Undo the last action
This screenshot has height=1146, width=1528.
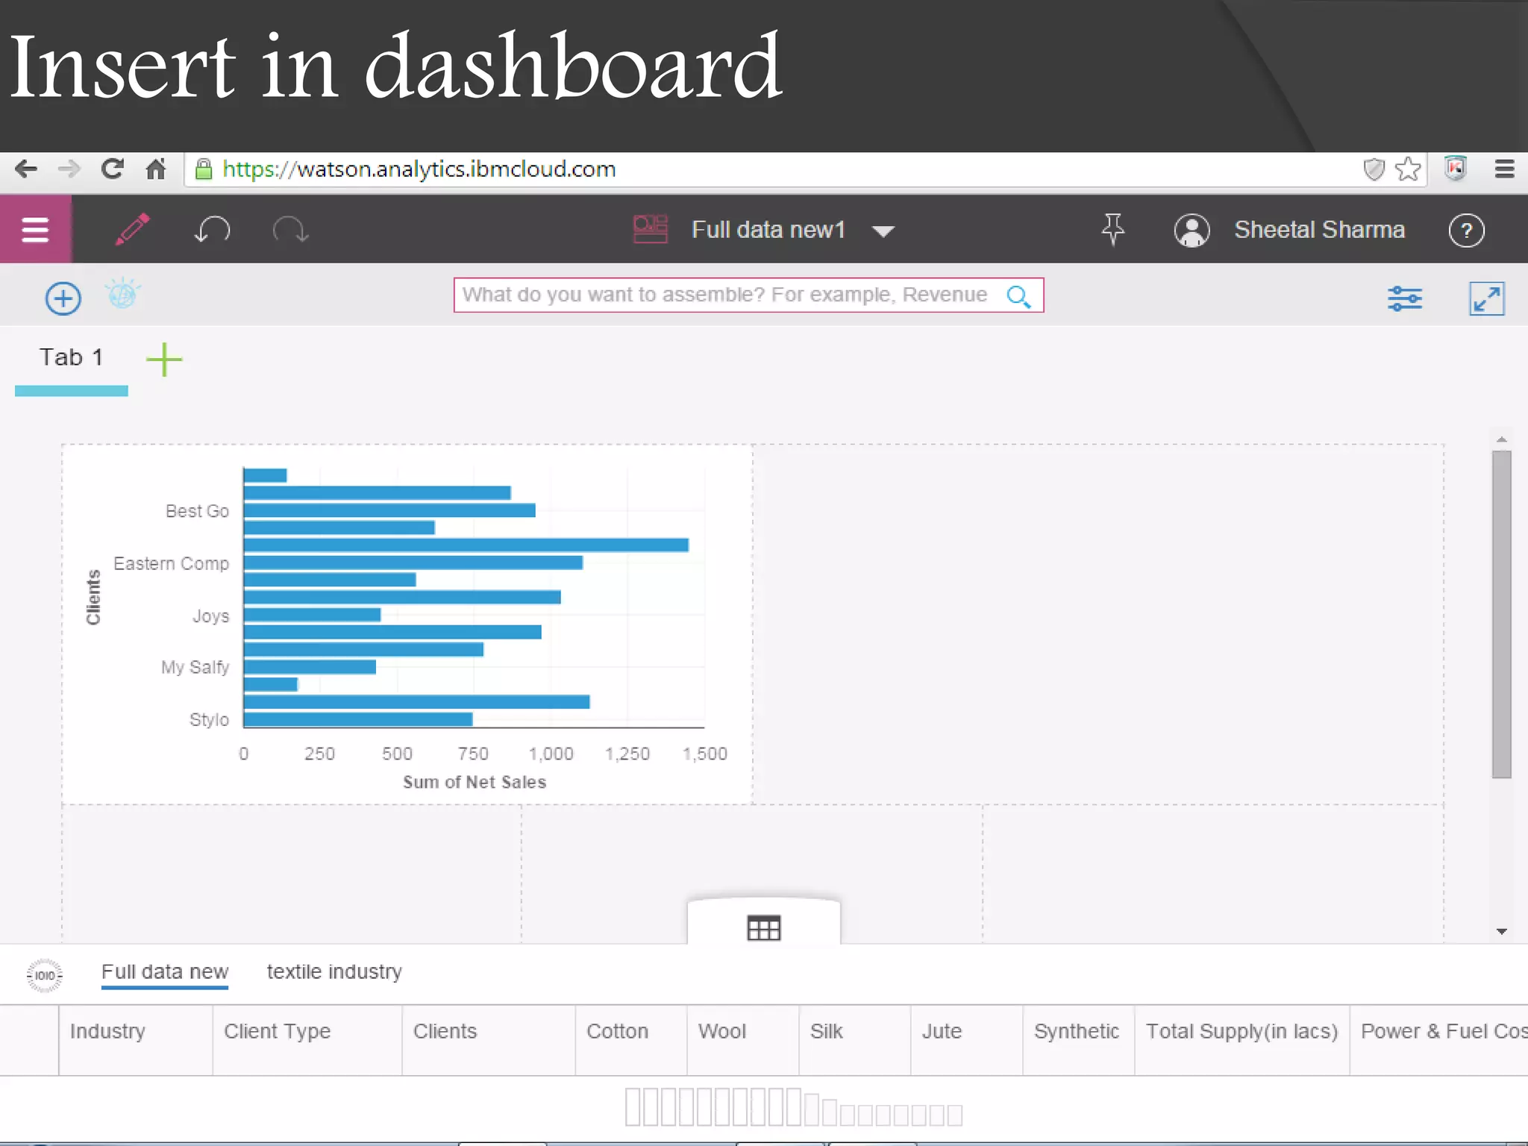[212, 230]
